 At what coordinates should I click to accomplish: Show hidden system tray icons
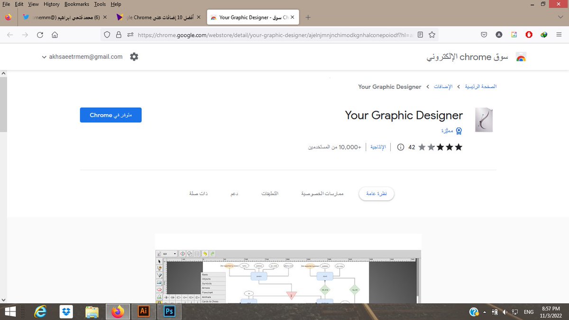click(485, 312)
